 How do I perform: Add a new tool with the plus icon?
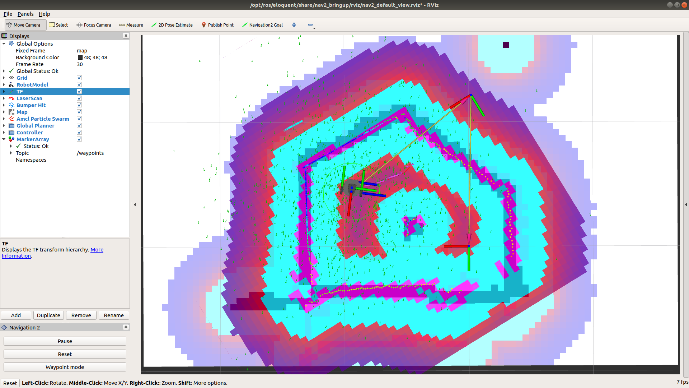[294, 25]
